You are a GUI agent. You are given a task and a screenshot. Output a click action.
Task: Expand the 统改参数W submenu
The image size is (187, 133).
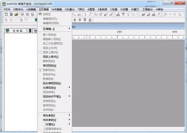click(55, 120)
